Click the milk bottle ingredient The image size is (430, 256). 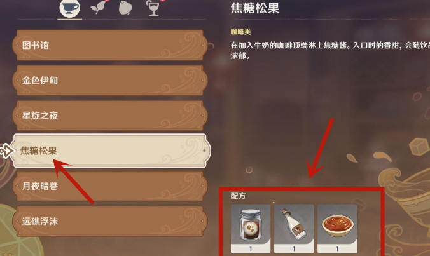[x=294, y=225]
